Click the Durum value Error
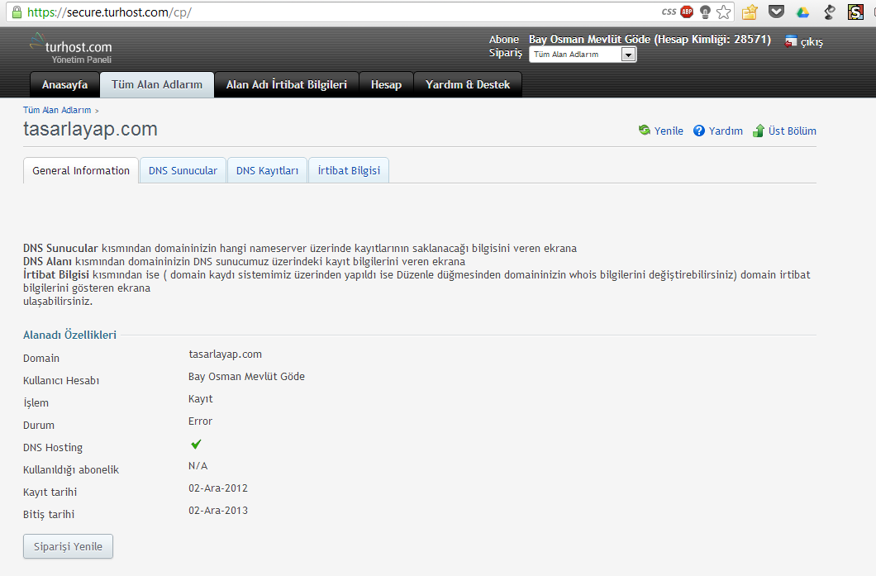 coord(200,421)
